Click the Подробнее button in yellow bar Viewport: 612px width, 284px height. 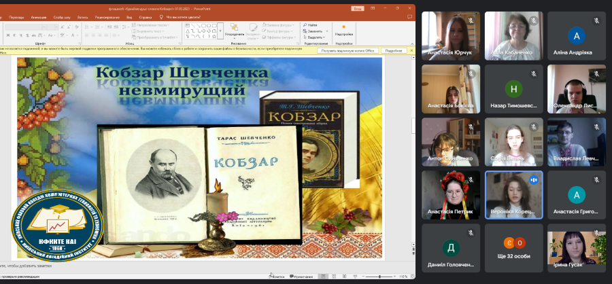click(394, 51)
